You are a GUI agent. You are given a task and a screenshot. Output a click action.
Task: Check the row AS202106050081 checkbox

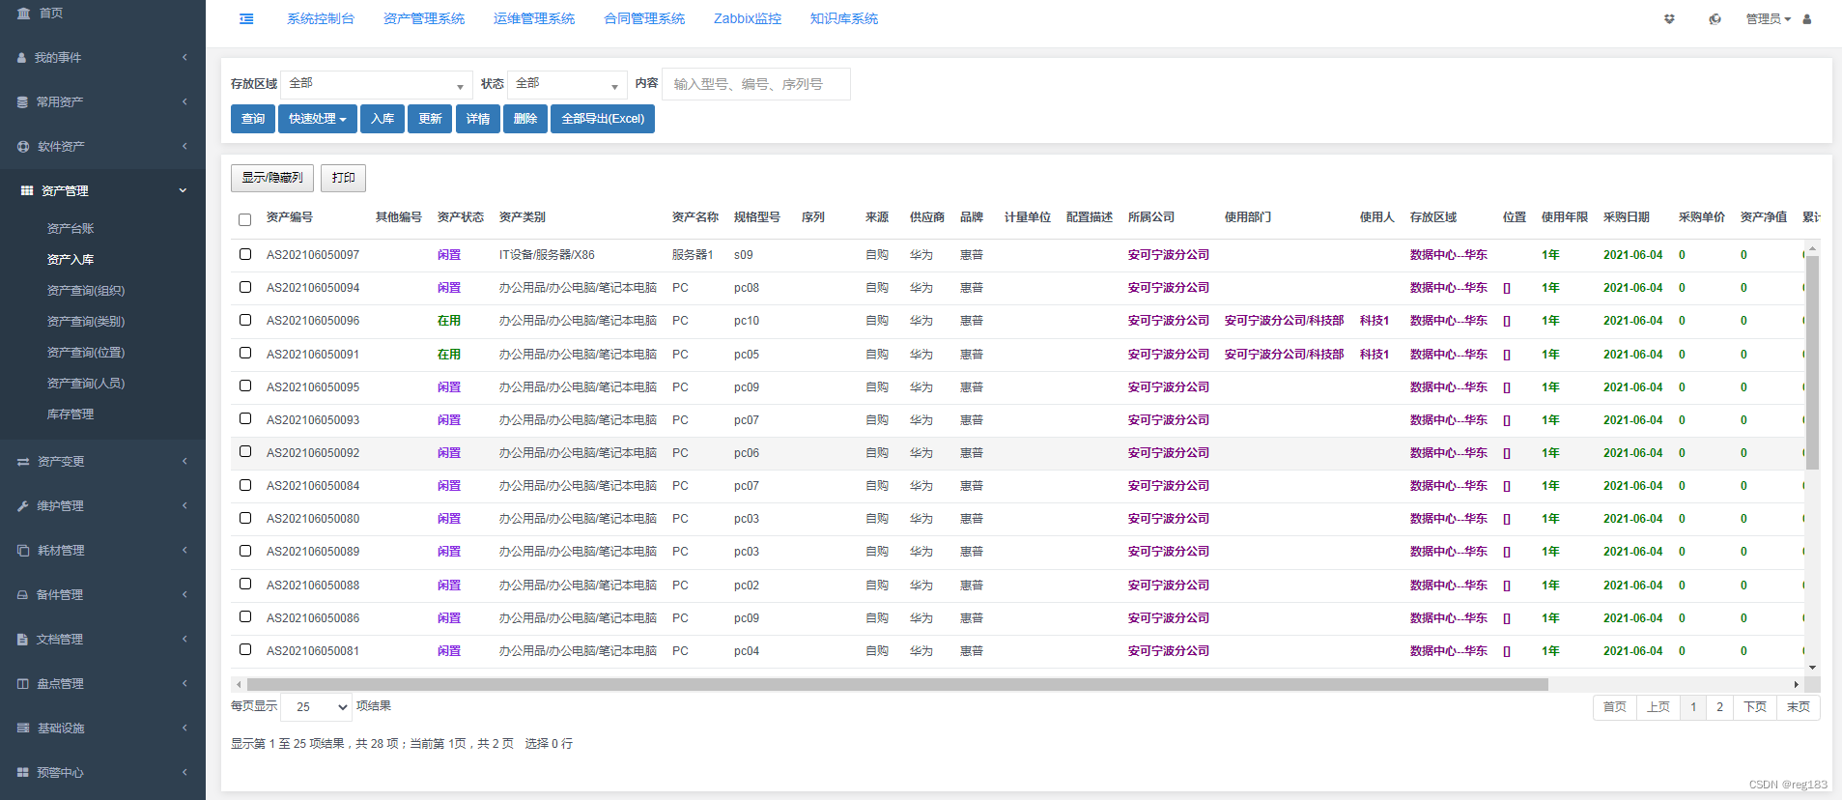pyautogui.click(x=245, y=649)
